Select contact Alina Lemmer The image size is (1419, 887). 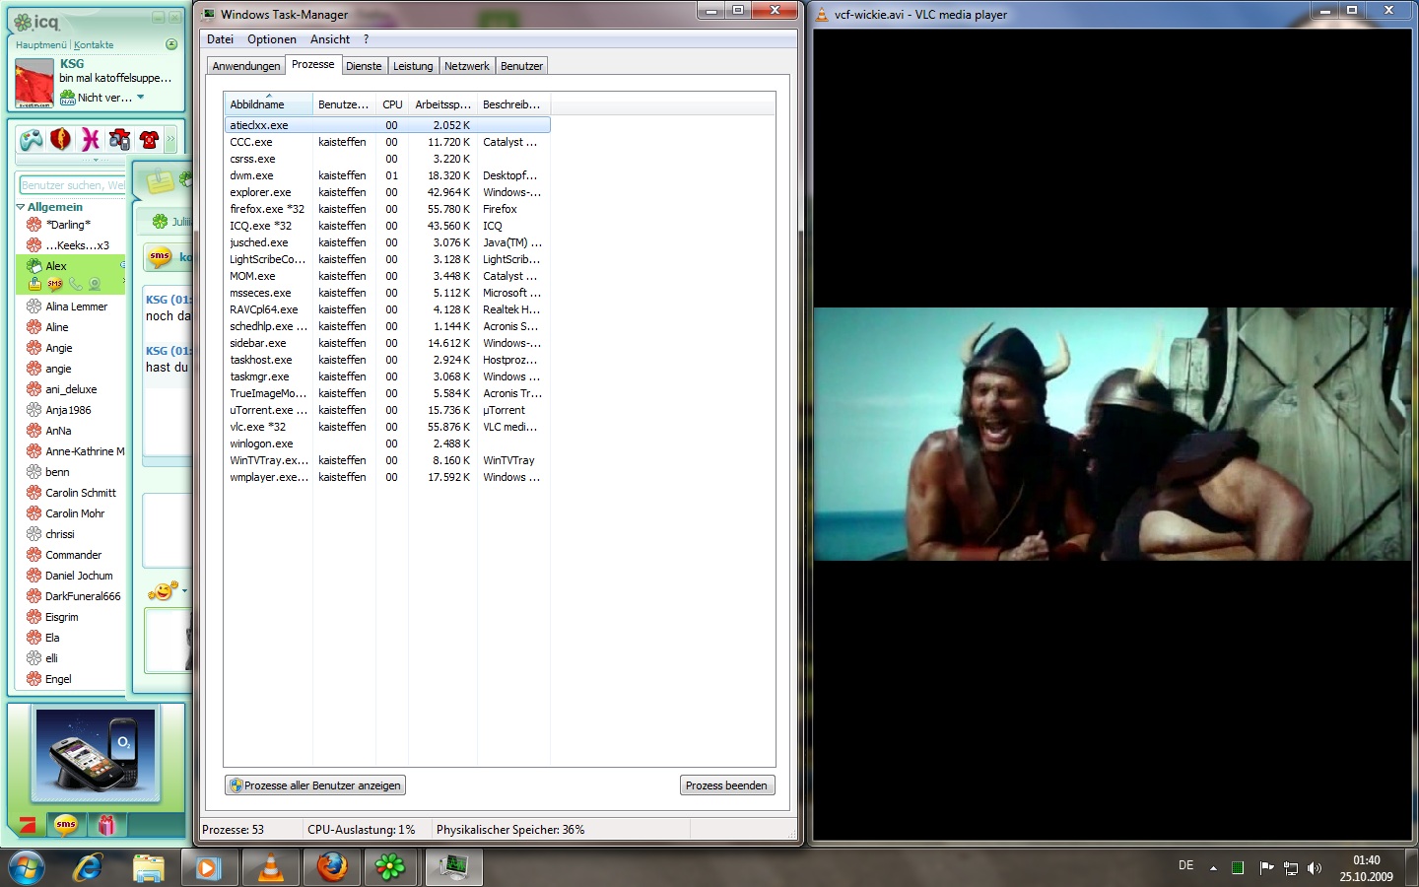click(x=76, y=307)
